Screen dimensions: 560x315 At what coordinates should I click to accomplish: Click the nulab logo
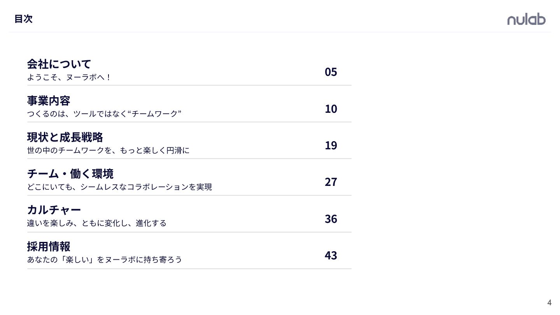click(x=526, y=19)
